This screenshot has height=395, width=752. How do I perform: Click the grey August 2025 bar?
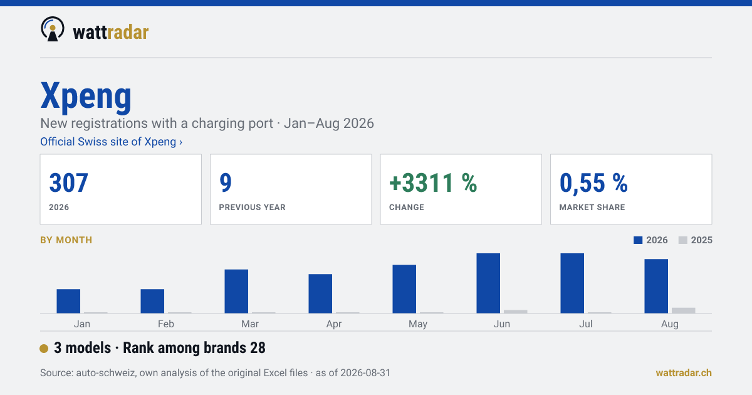684,310
